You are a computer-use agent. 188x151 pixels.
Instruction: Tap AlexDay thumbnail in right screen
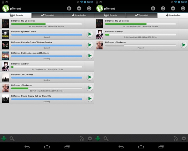(x=99, y=34)
